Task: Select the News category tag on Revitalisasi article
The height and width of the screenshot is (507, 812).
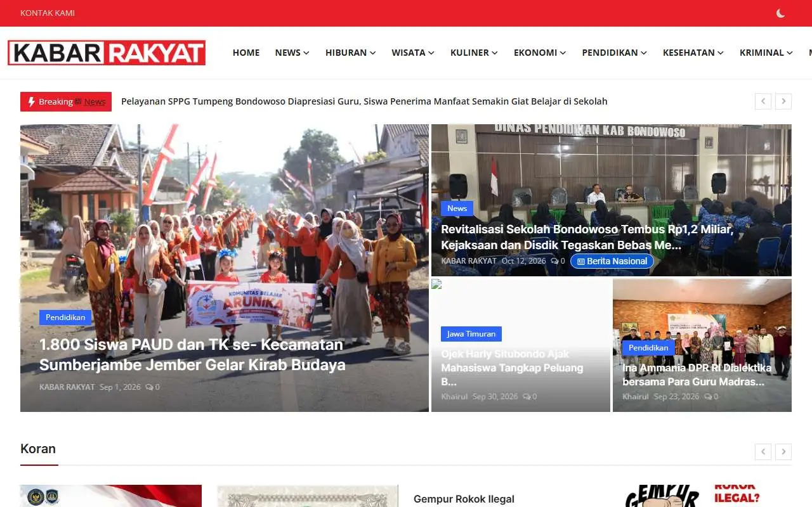Action: point(457,209)
